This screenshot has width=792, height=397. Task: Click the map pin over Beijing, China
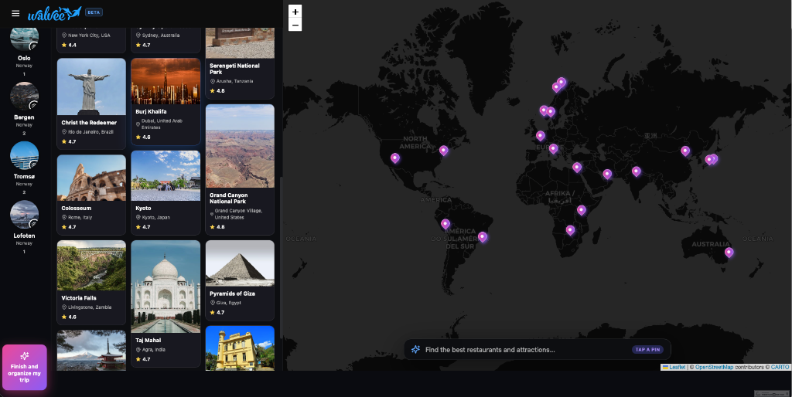click(685, 151)
